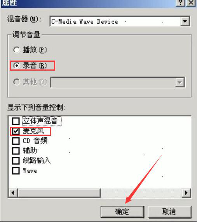197x222 pixels.
Task: Check the 辅助 volume control box
Action: click(16, 151)
